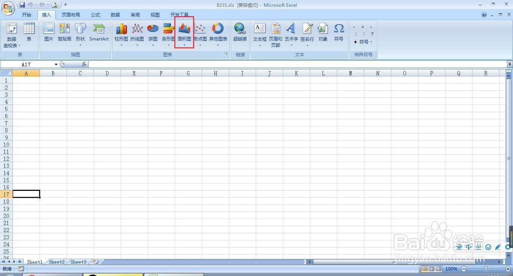Screen dimensions: 513x276
Task: Insert 艺术字 WordArt
Action: (x=291, y=34)
